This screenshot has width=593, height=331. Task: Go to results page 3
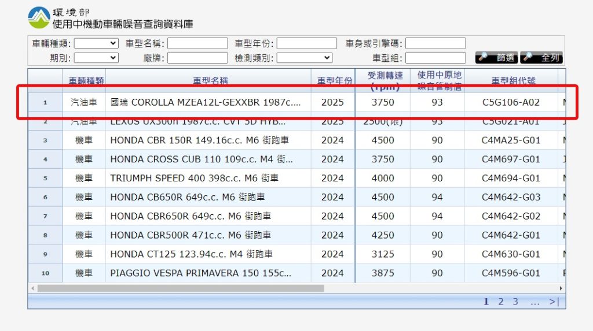click(515, 302)
